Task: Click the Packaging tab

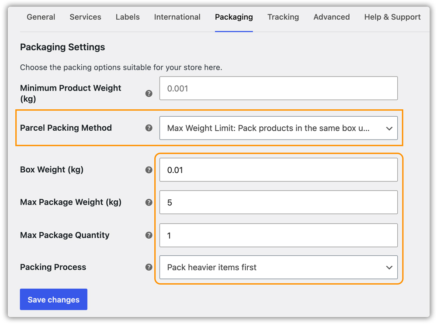Action: [234, 17]
